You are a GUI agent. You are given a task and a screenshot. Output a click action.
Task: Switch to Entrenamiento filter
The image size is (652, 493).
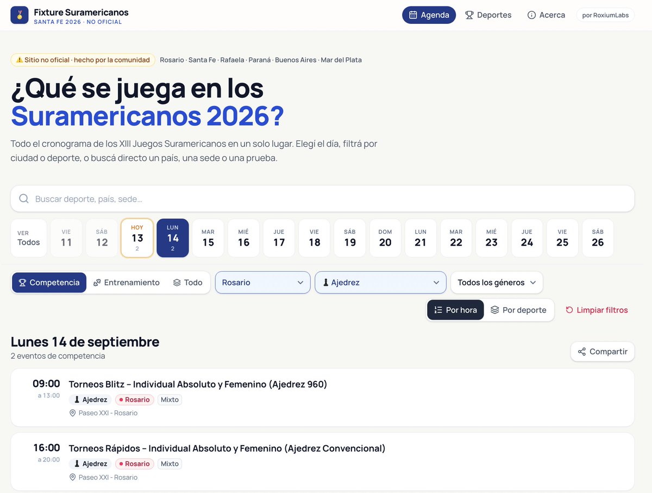(x=127, y=283)
